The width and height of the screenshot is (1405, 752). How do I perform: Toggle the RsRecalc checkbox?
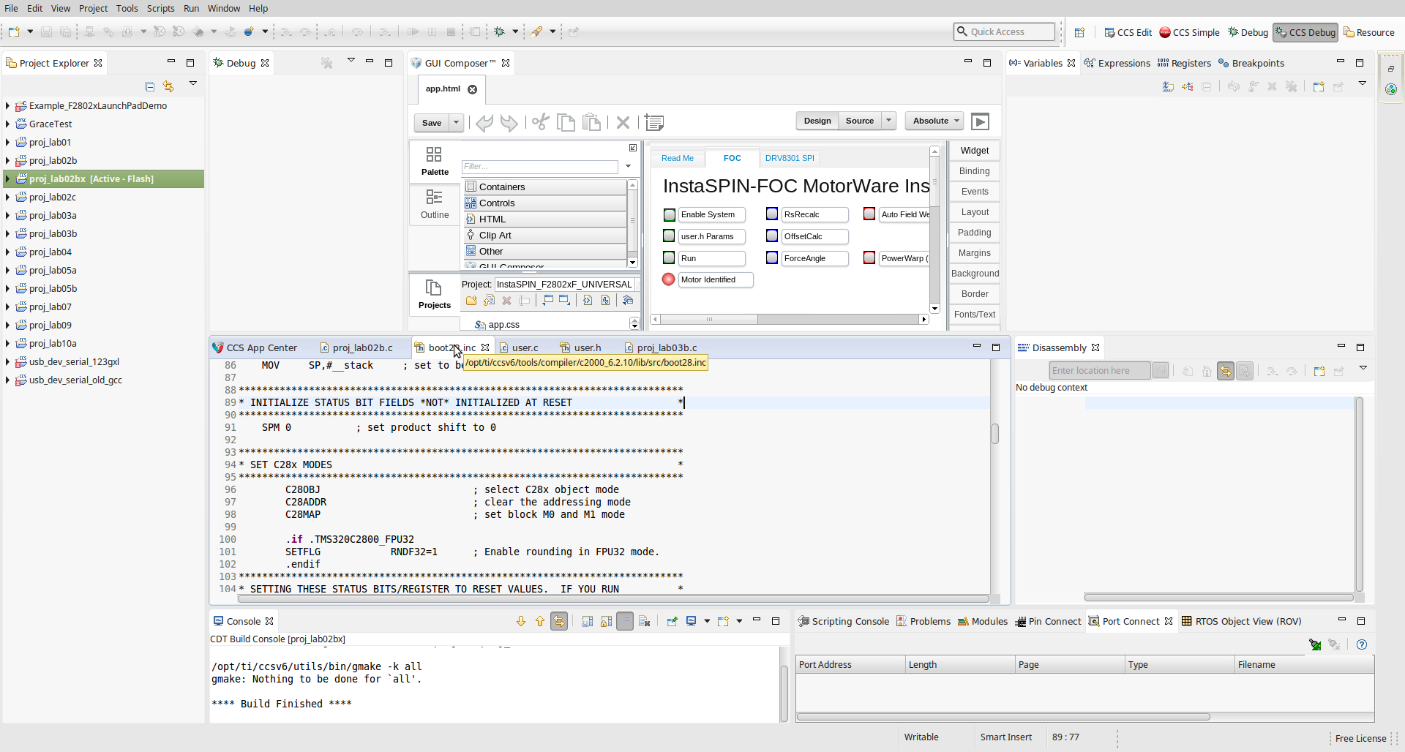point(772,214)
